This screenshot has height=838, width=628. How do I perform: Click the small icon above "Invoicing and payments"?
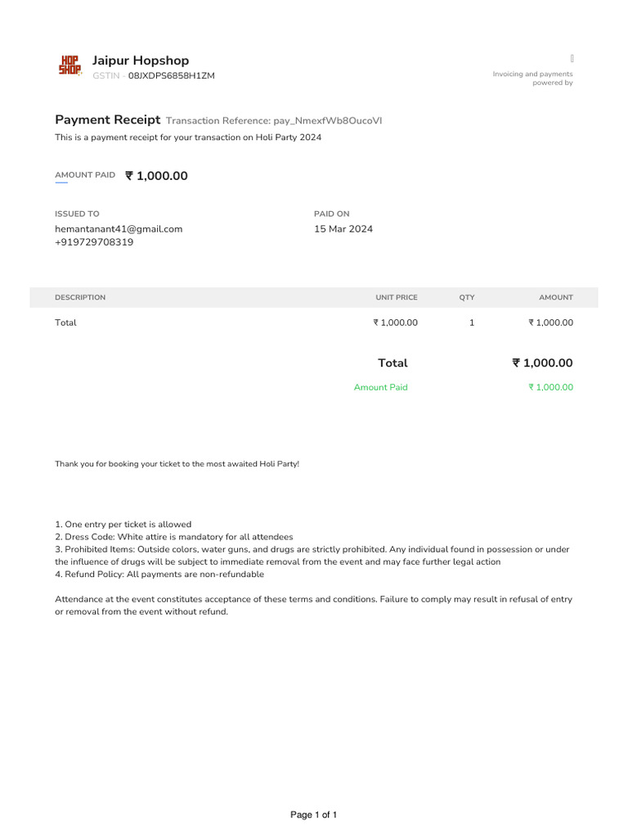click(572, 57)
